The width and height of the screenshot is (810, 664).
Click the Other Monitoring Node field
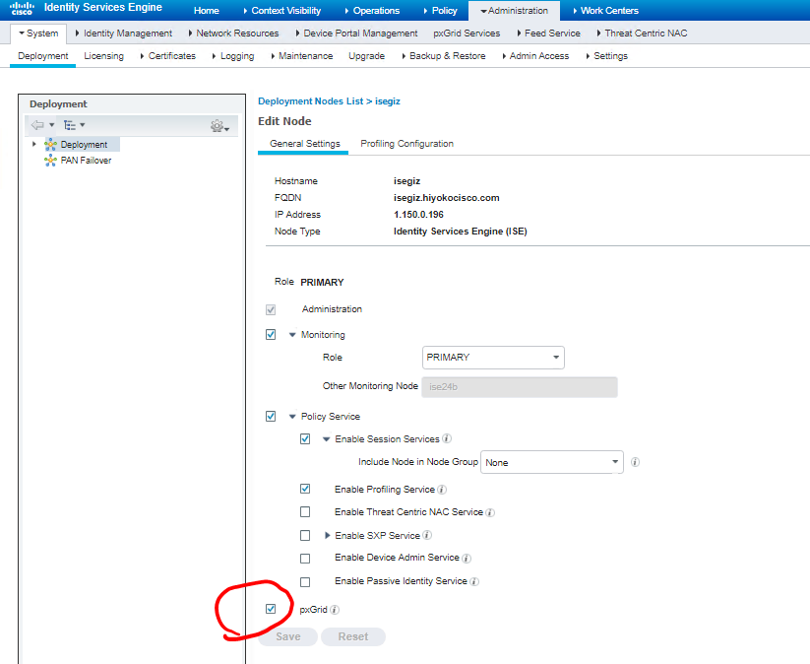(519, 387)
